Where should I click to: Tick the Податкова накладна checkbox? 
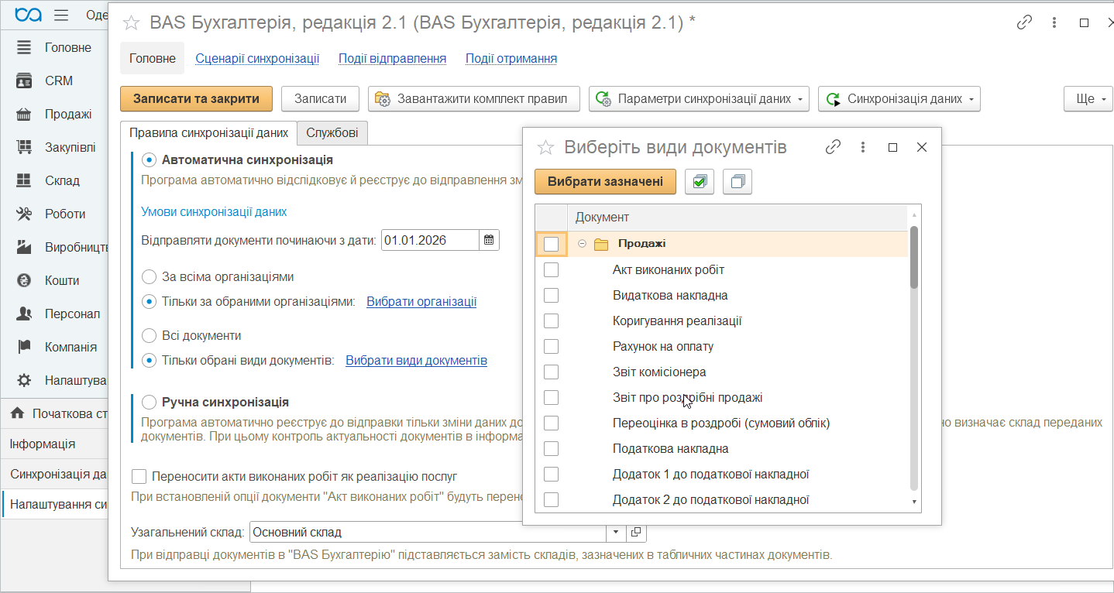point(551,449)
